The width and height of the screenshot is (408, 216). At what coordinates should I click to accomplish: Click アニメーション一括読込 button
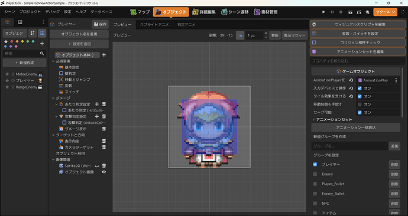[356, 127]
